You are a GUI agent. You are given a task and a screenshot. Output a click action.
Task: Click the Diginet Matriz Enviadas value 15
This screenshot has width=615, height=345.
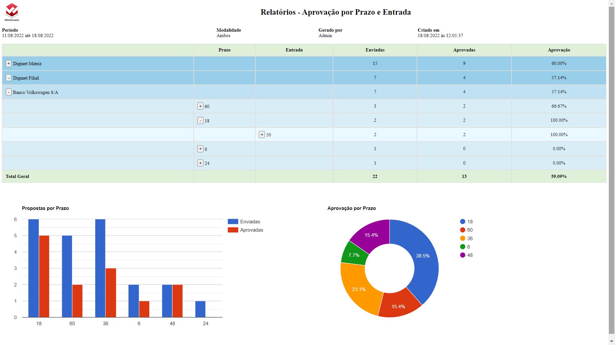[x=375, y=63]
